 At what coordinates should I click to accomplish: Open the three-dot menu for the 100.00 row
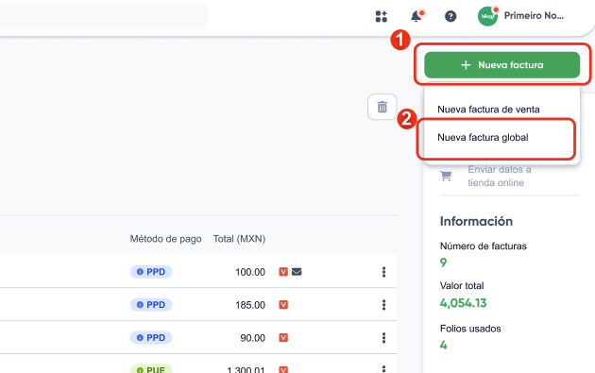[x=384, y=272]
